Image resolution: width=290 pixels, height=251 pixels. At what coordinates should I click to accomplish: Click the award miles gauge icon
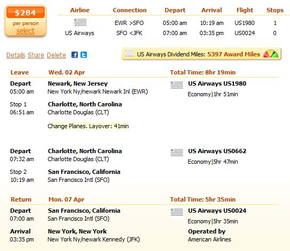[x=271, y=54]
